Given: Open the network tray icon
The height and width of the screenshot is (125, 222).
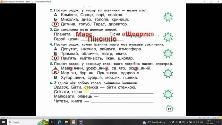Looking at the screenshot, I should (x=194, y=122).
